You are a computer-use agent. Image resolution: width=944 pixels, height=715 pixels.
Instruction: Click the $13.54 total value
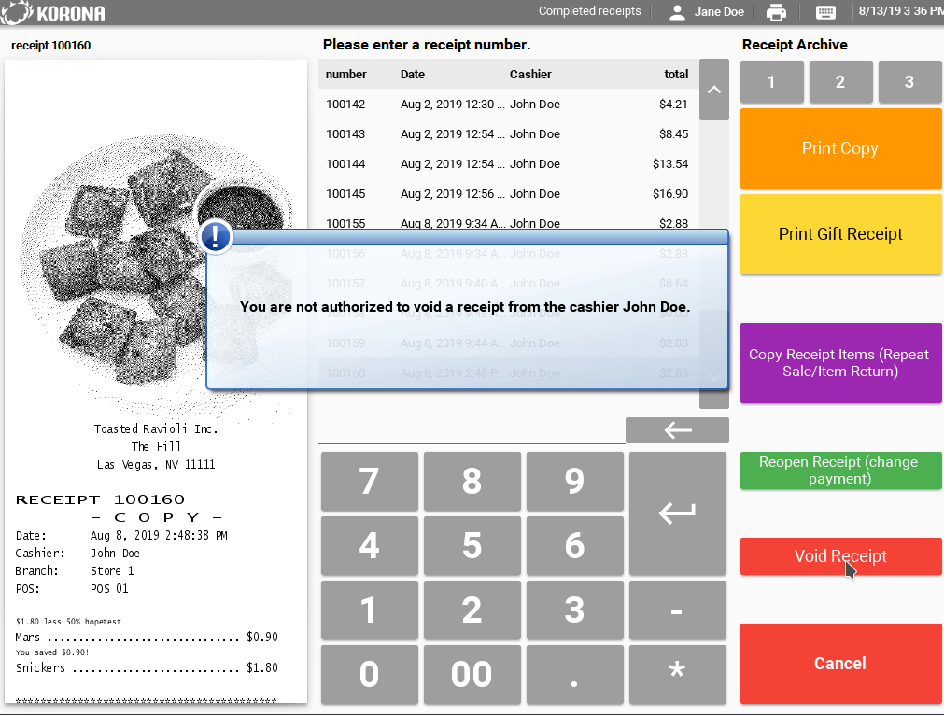pyautogui.click(x=670, y=163)
